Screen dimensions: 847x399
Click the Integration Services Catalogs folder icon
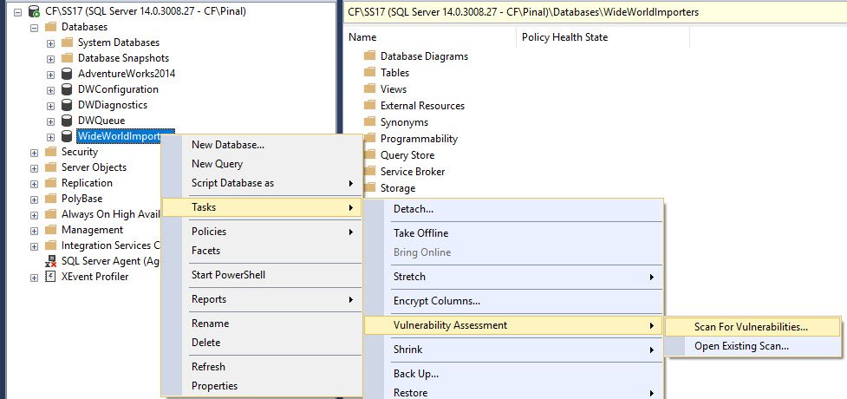[50, 246]
